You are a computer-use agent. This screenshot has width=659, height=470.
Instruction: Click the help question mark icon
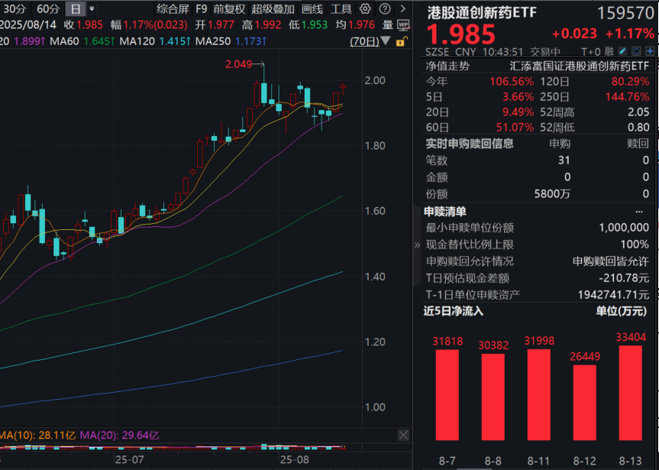pos(386,9)
